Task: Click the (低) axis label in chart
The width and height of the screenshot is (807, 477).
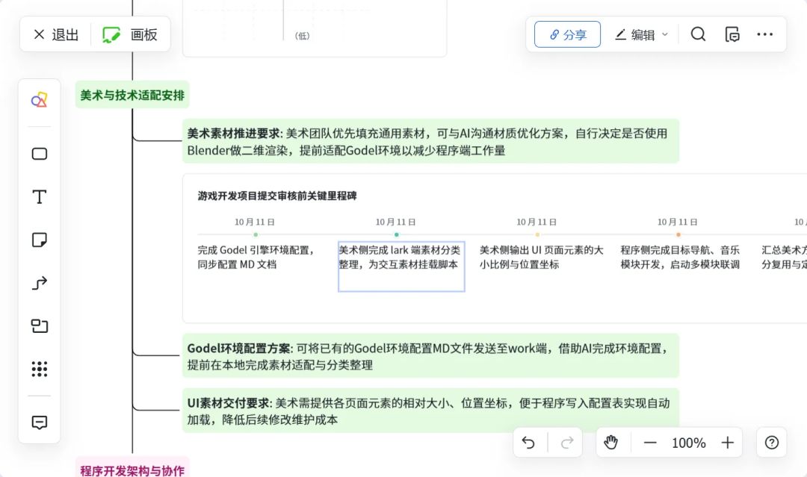Action: coord(302,36)
